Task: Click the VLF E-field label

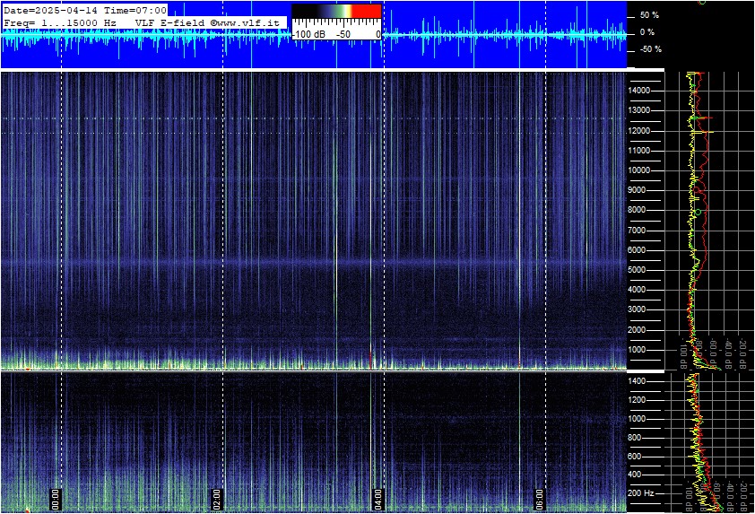Action: [x=171, y=22]
